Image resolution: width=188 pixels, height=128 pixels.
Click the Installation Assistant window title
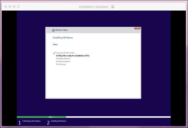94,7
